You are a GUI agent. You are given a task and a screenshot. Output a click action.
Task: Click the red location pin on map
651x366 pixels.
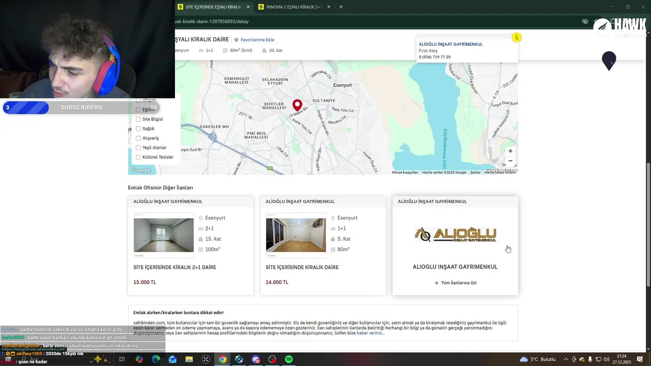click(x=298, y=105)
